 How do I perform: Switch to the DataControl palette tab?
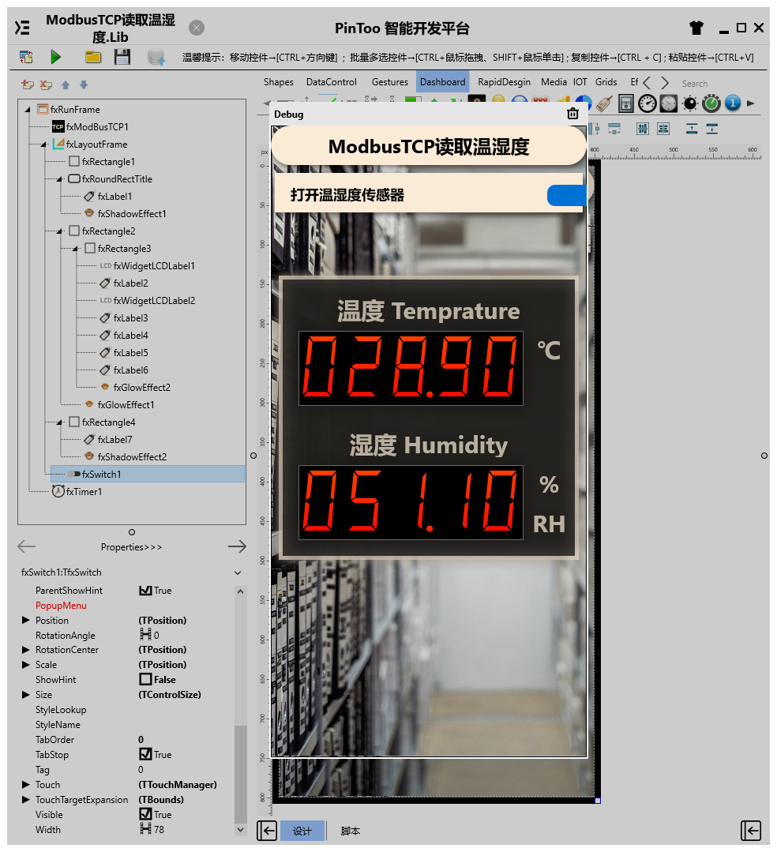pos(332,82)
